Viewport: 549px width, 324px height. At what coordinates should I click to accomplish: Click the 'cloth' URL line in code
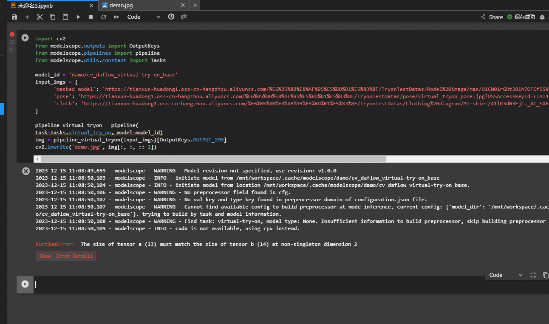click(x=301, y=104)
